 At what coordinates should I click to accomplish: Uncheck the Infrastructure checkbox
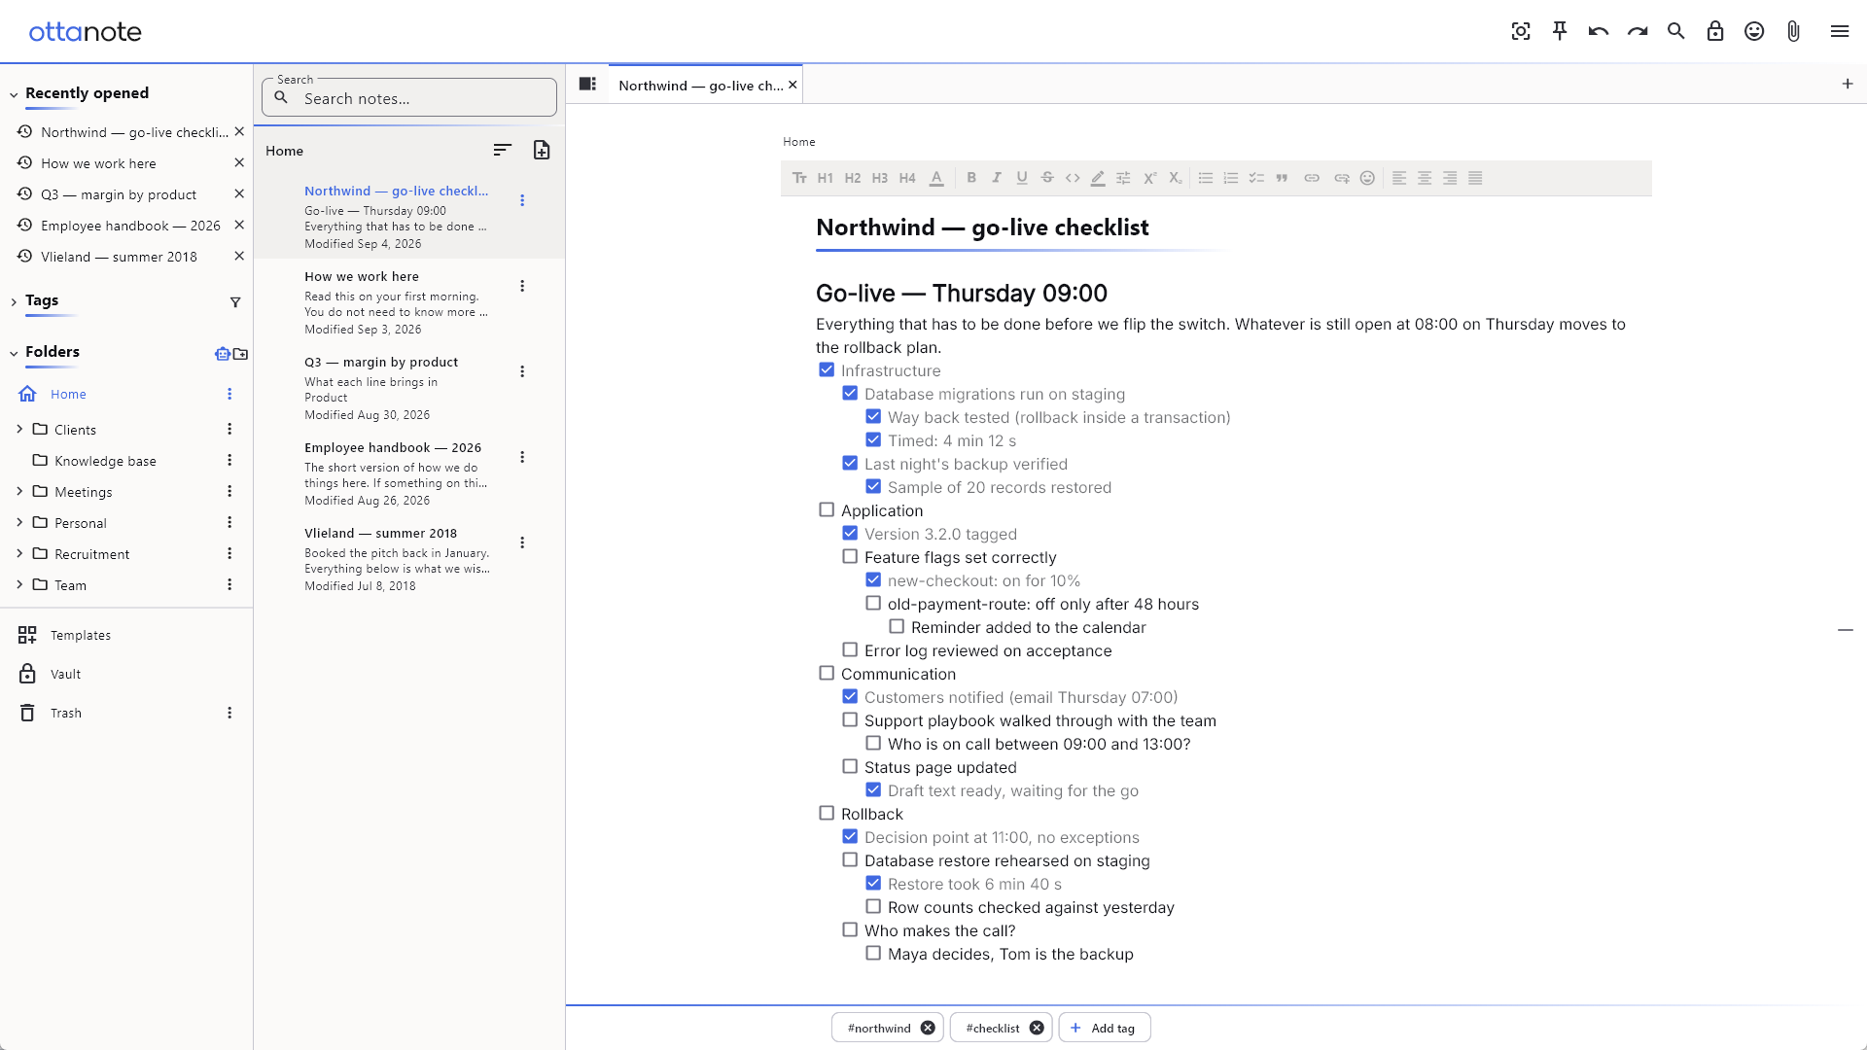point(827,369)
